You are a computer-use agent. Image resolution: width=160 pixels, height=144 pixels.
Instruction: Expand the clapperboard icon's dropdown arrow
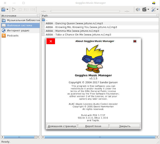pos(148,10)
